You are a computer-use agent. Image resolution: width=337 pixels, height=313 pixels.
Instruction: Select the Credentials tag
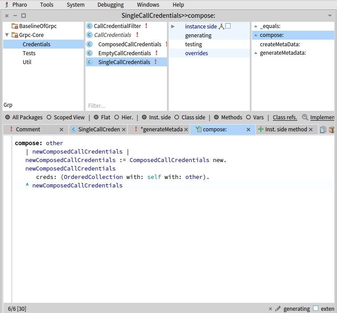point(43,44)
